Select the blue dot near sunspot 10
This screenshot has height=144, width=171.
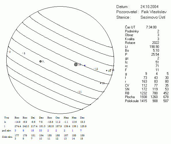(85, 65)
